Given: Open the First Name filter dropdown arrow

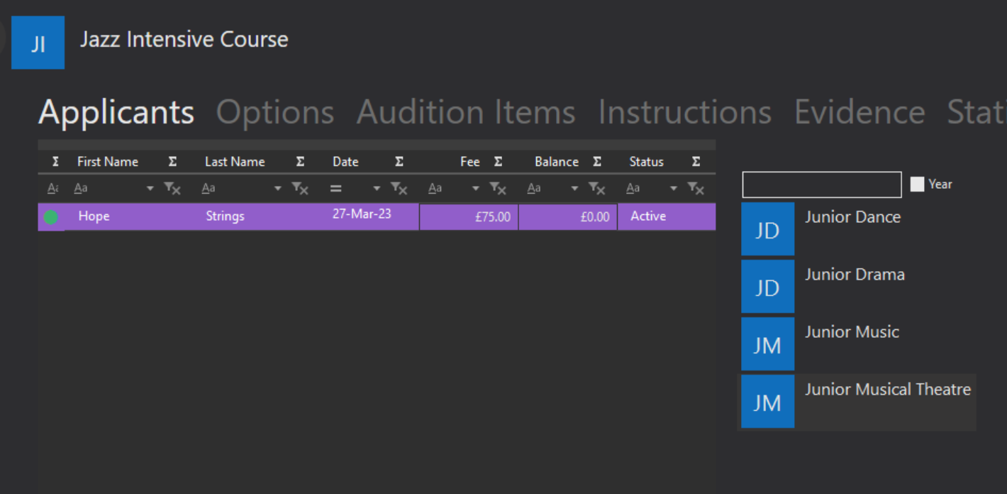Looking at the screenshot, I should pyautogui.click(x=150, y=188).
